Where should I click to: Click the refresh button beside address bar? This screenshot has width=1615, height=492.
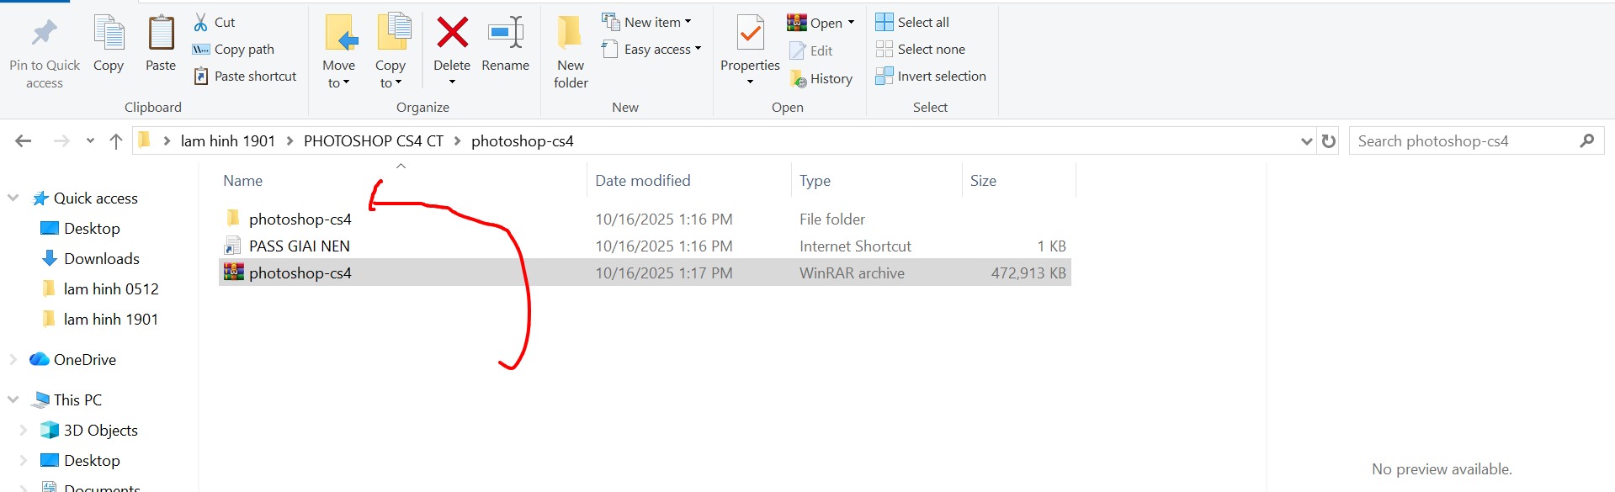(x=1329, y=141)
